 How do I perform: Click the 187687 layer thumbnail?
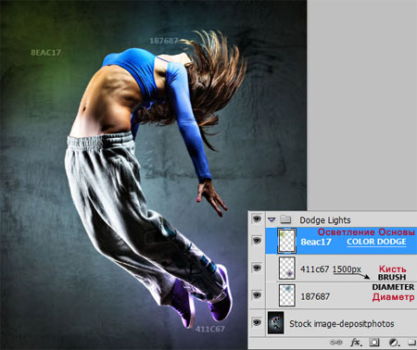coord(287,295)
